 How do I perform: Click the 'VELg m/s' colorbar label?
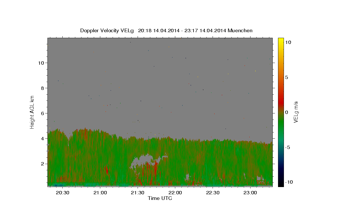296,112
